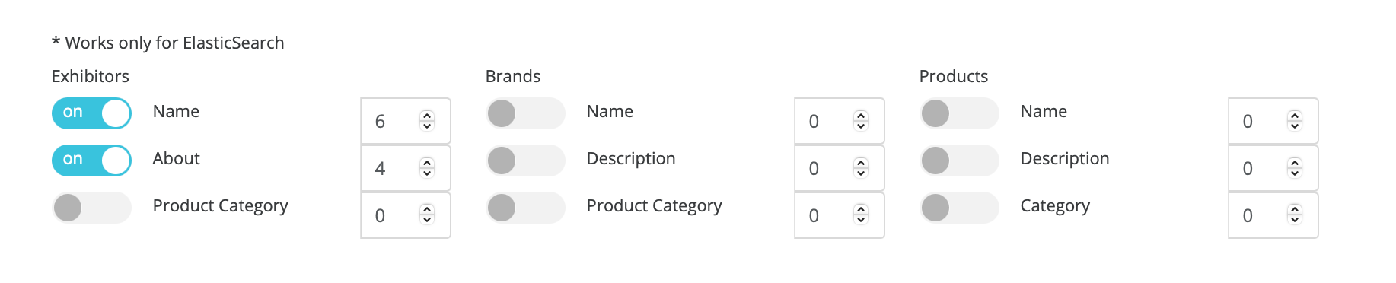Click Products Category weight stepper arrows
This screenshot has height=283, width=1396.
tap(1295, 215)
